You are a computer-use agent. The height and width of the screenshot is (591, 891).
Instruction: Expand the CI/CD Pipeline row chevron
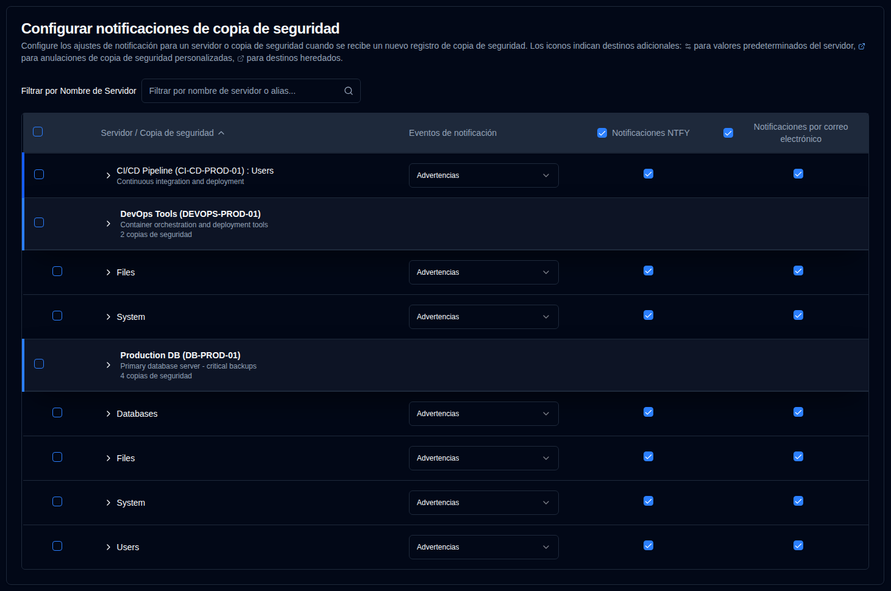(x=108, y=175)
